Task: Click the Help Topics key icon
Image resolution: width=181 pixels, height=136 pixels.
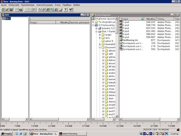Action: pos(66,10)
